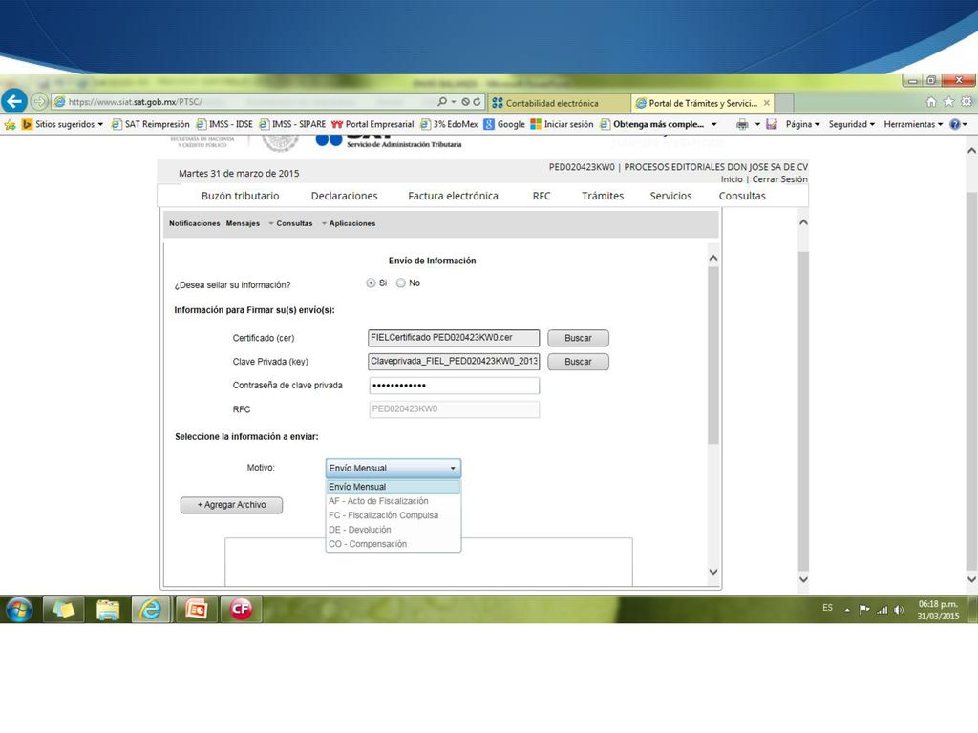Viewport: 978px width, 733px height.
Task: Open the Servicios menu
Action: (670, 196)
